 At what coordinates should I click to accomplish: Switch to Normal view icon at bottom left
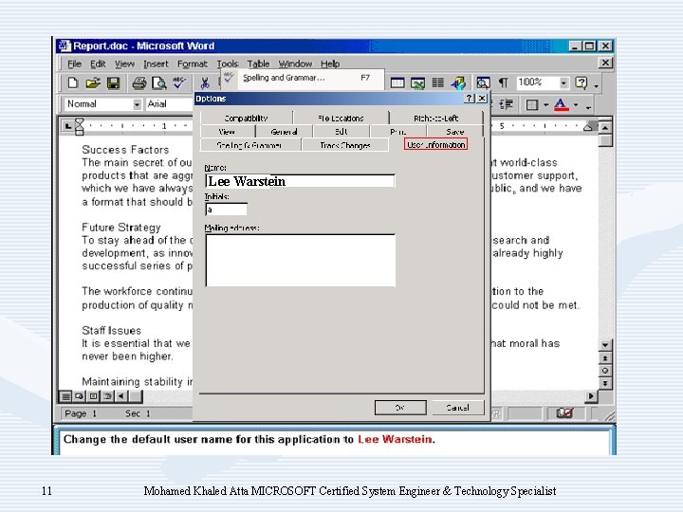(x=65, y=396)
